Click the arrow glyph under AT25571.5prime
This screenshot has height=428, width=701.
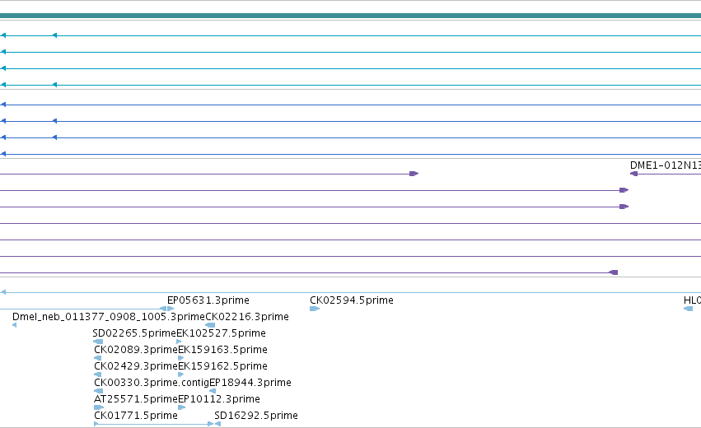pyautogui.click(x=99, y=407)
